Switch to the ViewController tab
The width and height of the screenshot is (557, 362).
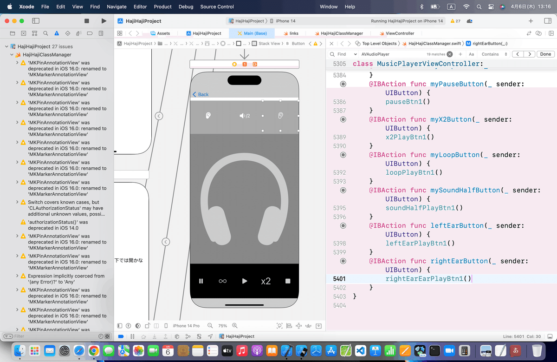coord(396,33)
